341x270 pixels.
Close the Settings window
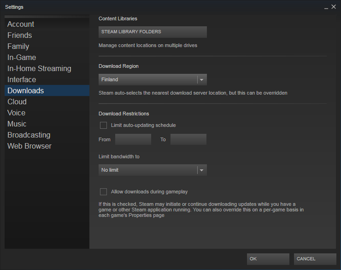click(334, 7)
